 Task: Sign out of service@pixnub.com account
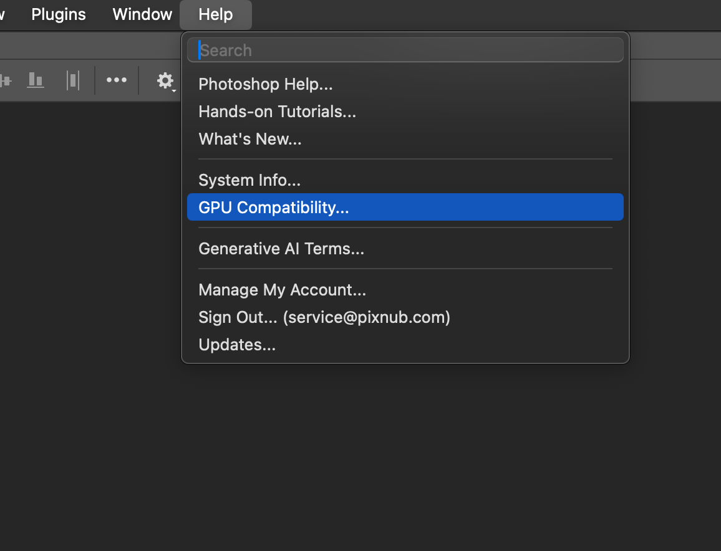point(324,317)
